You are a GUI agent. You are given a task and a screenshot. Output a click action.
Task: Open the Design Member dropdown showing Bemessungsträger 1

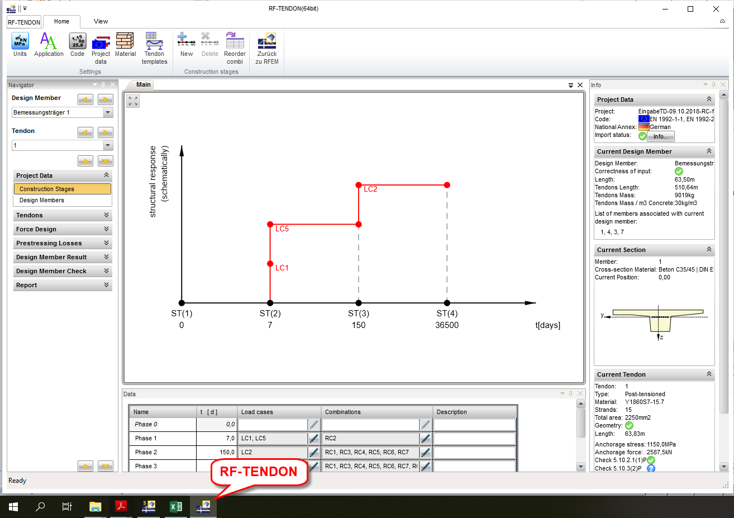108,113
